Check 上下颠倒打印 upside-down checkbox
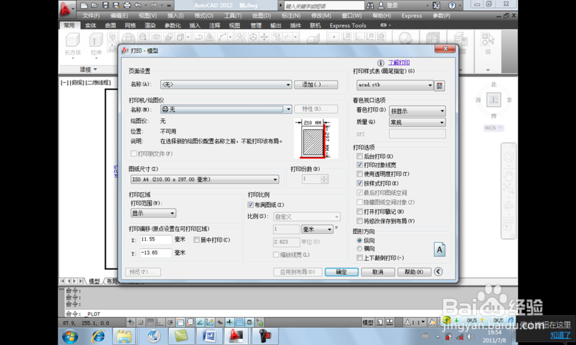The height and width of the screenshot is (345, 576). (359, 258)
